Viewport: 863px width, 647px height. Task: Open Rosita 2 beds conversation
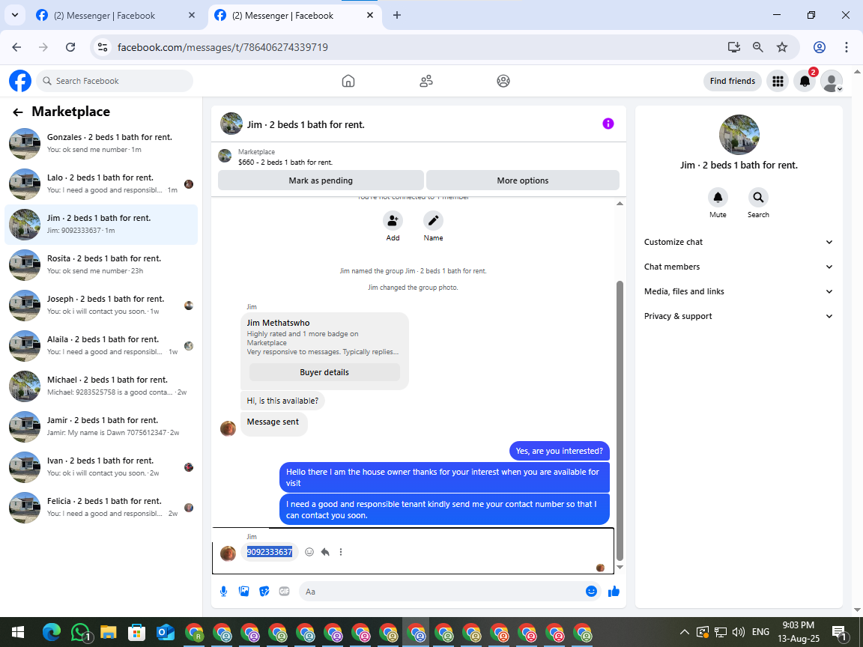[x=101, y=264]
